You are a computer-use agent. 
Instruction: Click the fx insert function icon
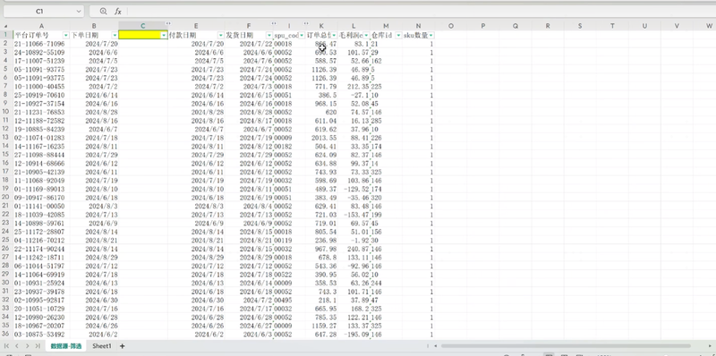click(118, 12)
